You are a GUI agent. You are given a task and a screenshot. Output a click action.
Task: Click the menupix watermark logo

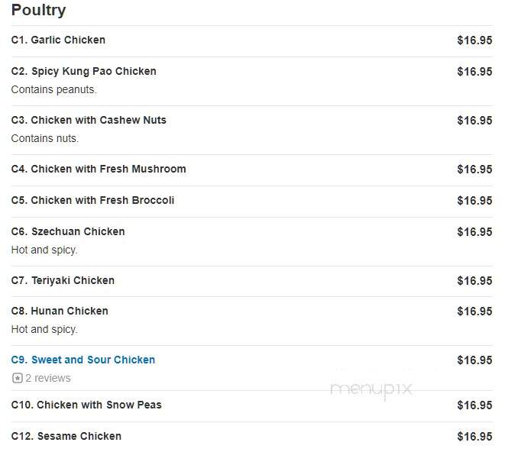tap(371, 389)
